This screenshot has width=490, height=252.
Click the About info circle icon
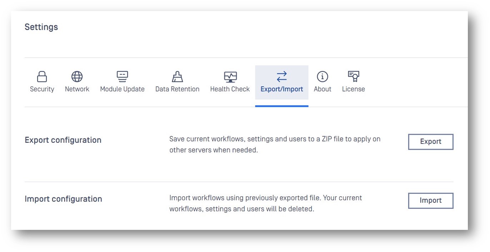(322, 76)
